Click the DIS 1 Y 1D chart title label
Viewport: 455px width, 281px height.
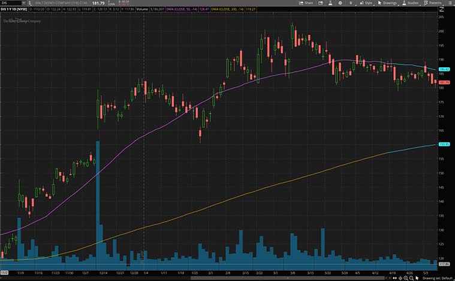13,10
